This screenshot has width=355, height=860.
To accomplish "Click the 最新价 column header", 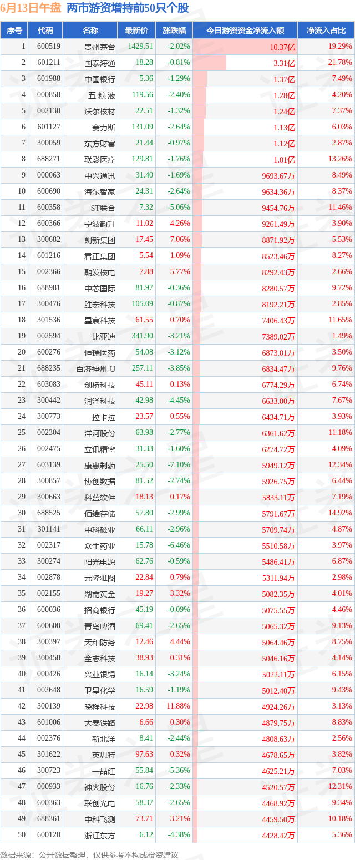I will click(136, 31).
